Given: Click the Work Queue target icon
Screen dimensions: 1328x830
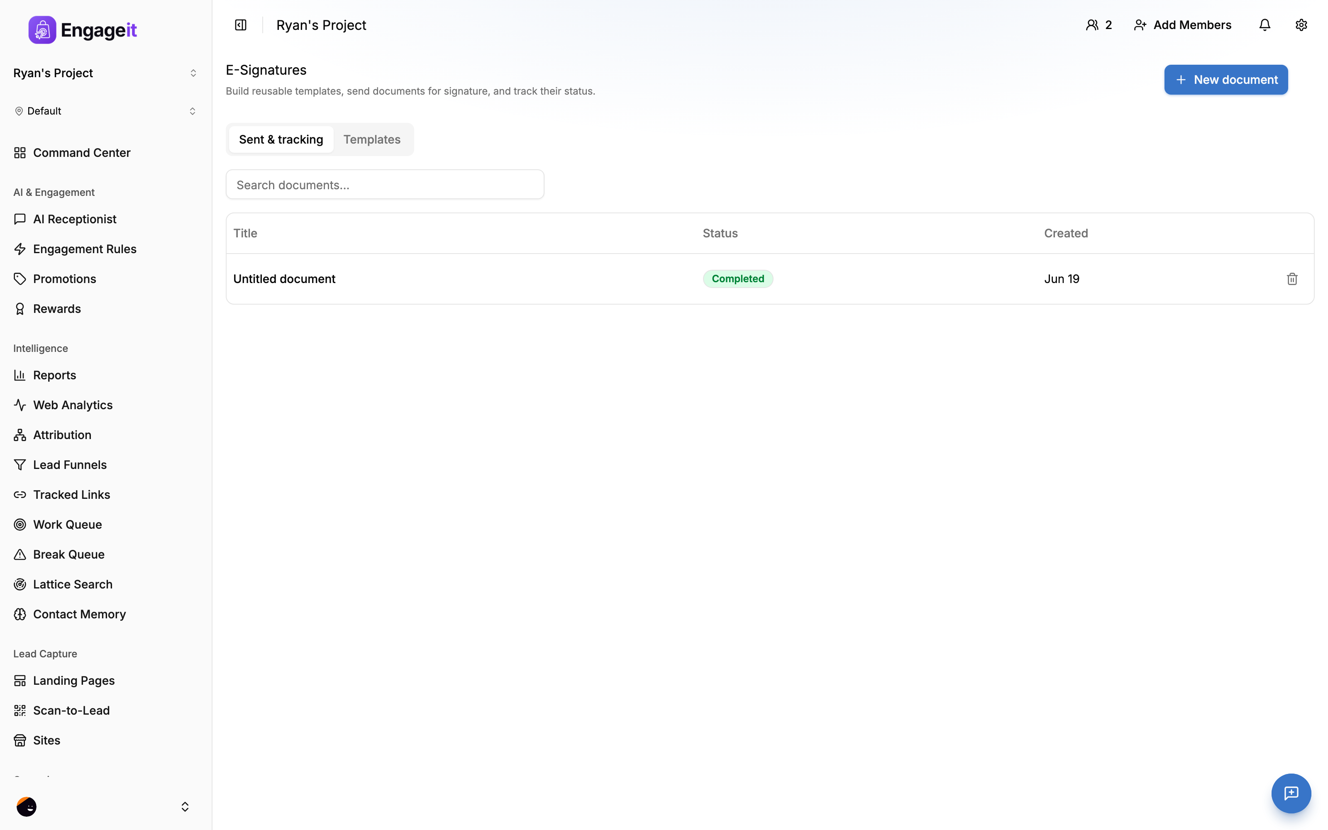Looking at the screenshot, I should click(x=20, y=525).
